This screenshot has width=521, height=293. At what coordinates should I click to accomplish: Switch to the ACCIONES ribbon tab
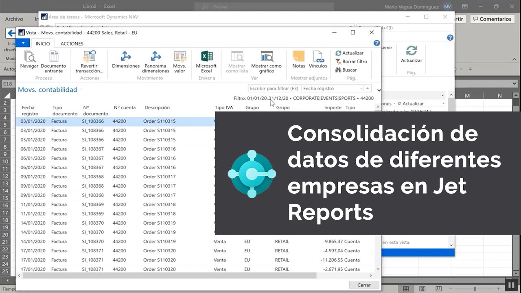coord(72,44)
